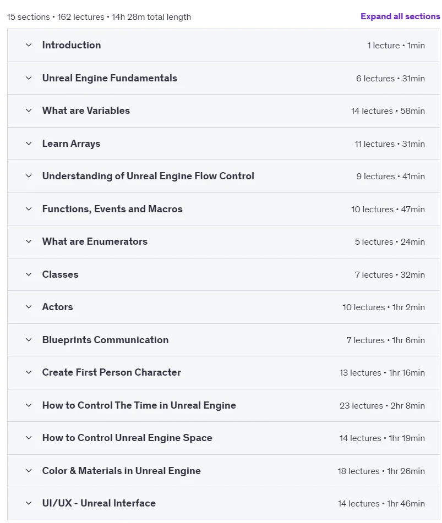
Task: Click the 23 lectures • 2hr 8min label
Action: tap(382, 406)
